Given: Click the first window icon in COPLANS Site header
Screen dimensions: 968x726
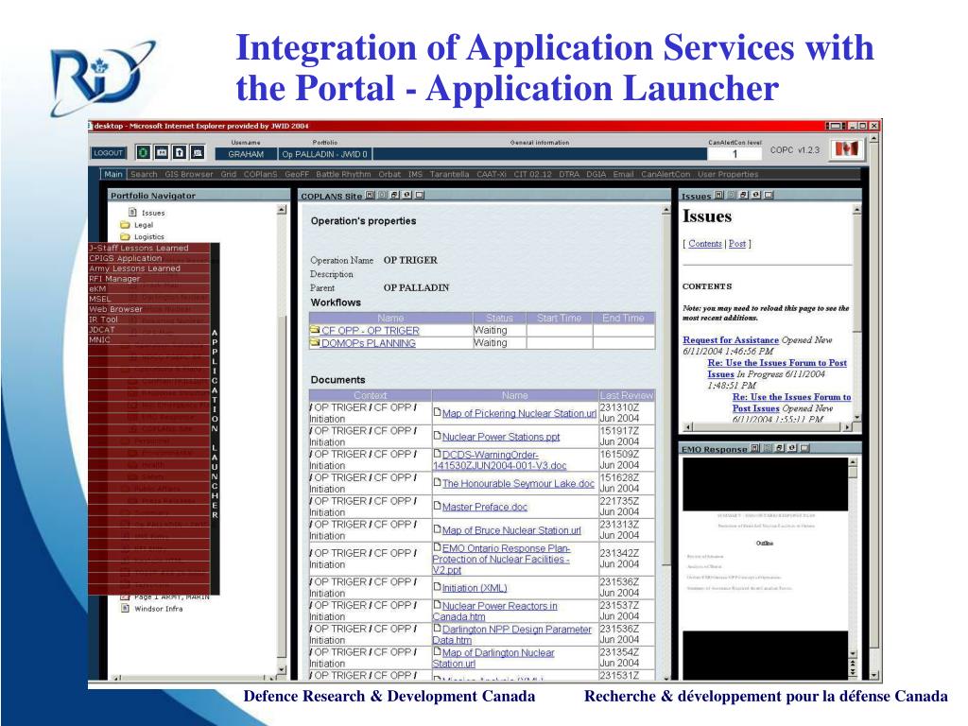Looking at the screenshot, I should [370, 195].
